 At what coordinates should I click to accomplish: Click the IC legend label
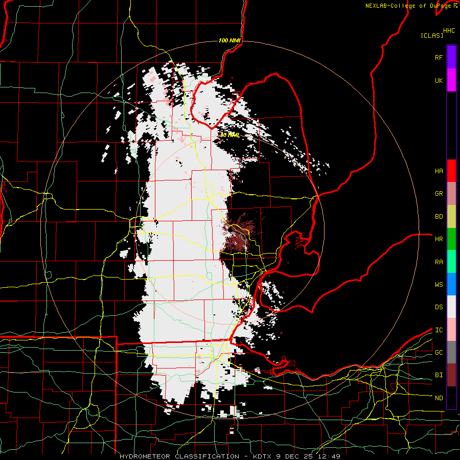pos(439,330)
